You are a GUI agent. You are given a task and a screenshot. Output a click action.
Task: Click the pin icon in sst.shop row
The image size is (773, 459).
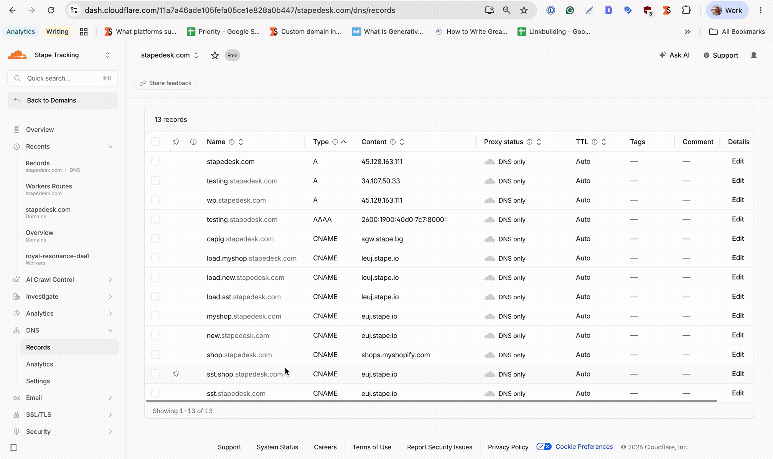[x=176, y=373]
